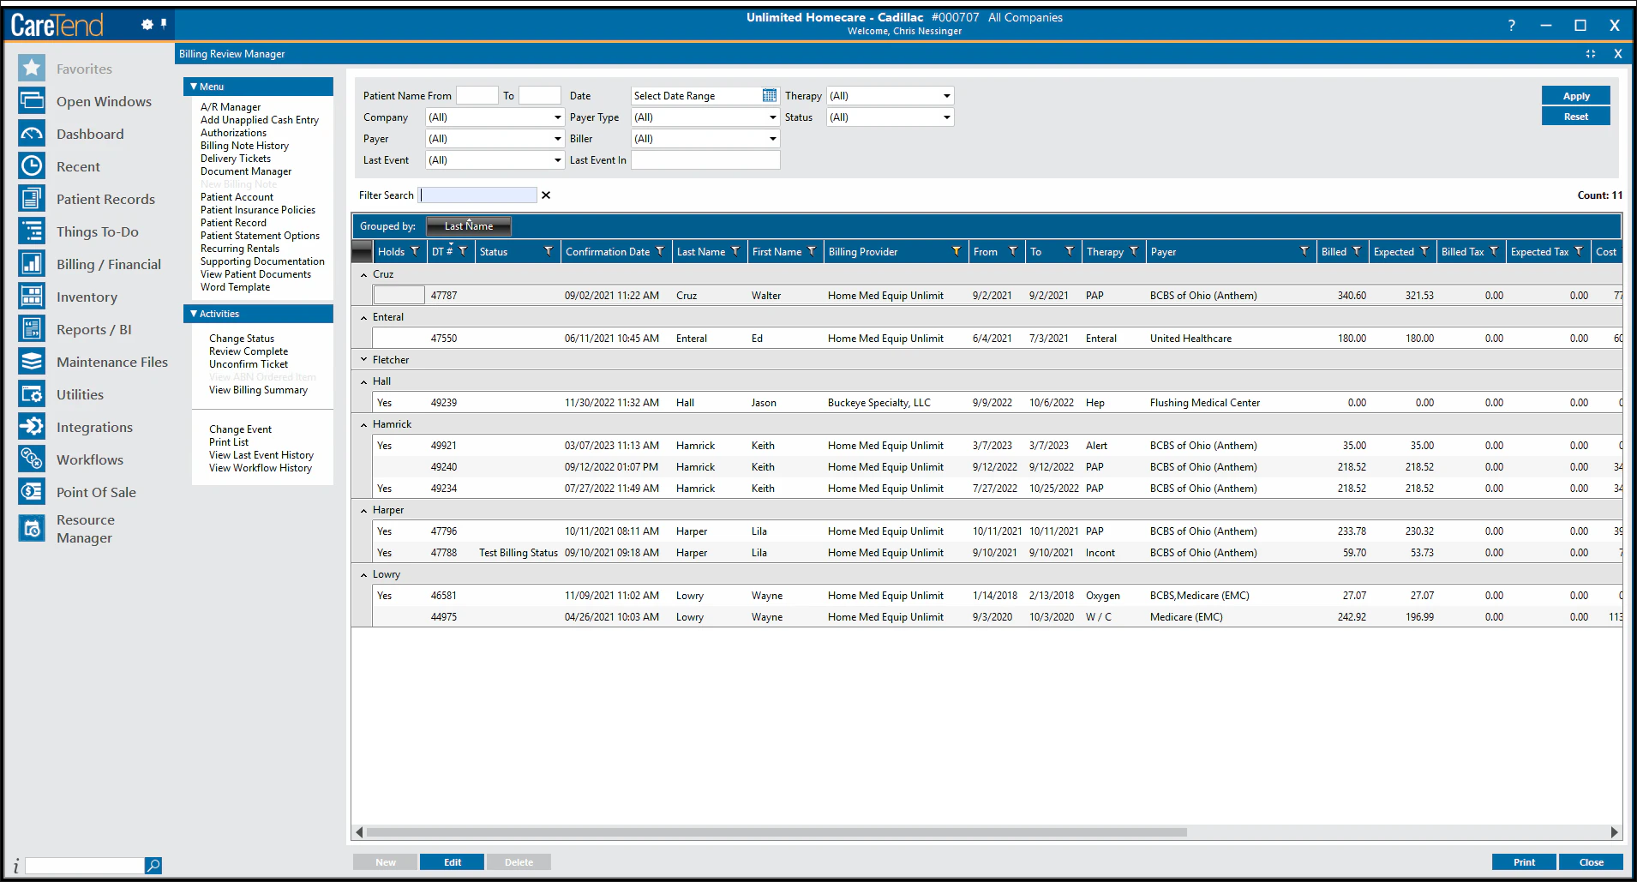
Task: Open Reports / BI from the sidebar
Action: (x=32, y=328)
